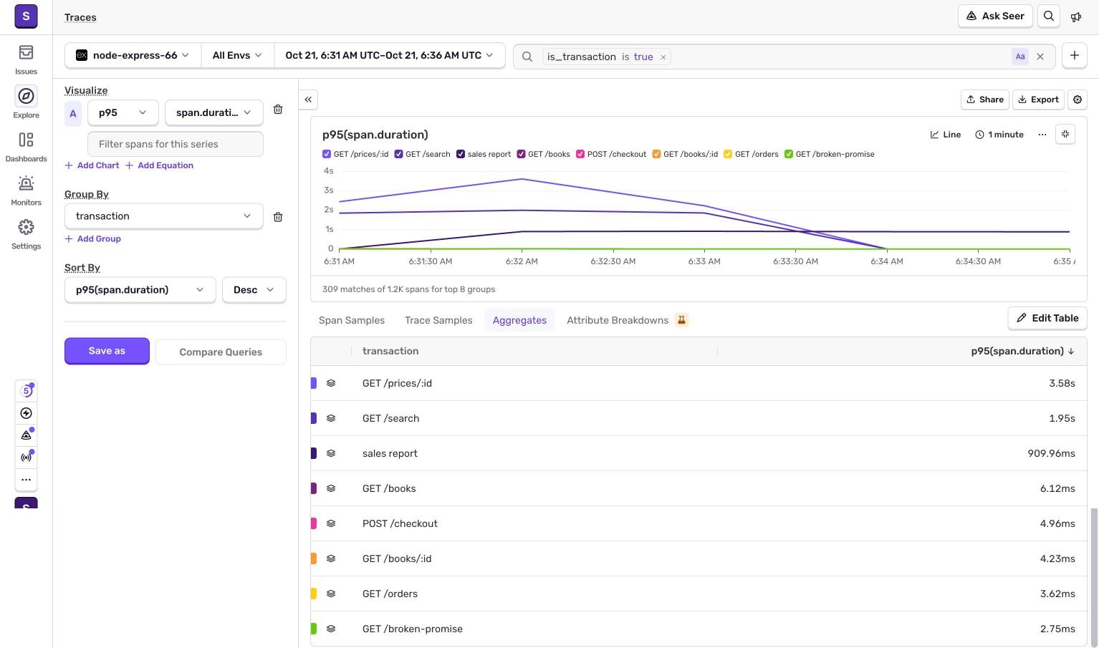The width and height of the screenshot is (1099, 648).
Task: Click the Edit Table button
Action: [1047, 318]
